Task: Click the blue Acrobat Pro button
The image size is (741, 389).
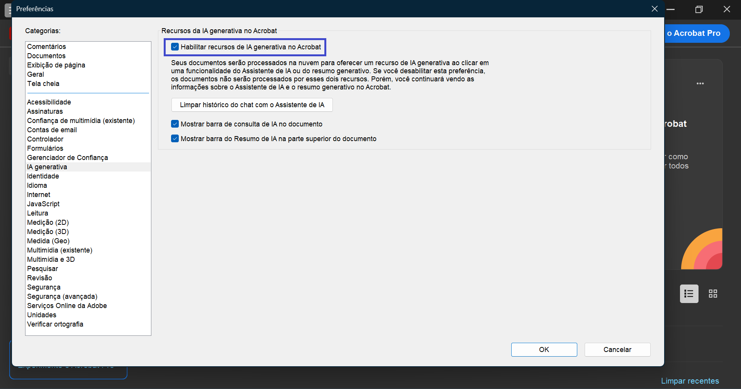Action: [x=697, y=34]
